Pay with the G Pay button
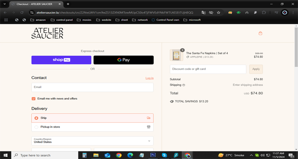 (x=124, y=60)
